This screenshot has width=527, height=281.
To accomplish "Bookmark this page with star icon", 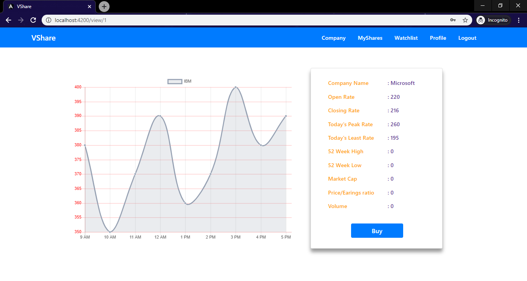I will (465, 20).
